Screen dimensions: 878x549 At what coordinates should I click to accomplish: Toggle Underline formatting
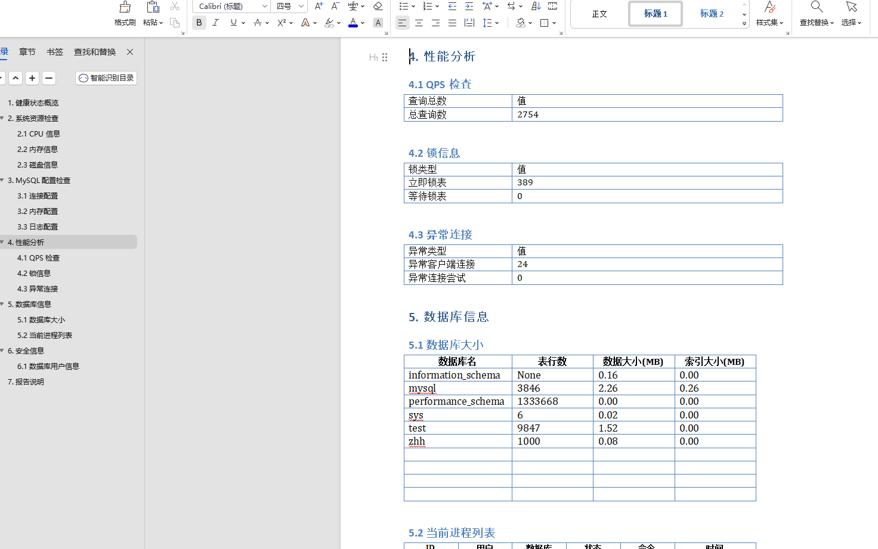233,23
